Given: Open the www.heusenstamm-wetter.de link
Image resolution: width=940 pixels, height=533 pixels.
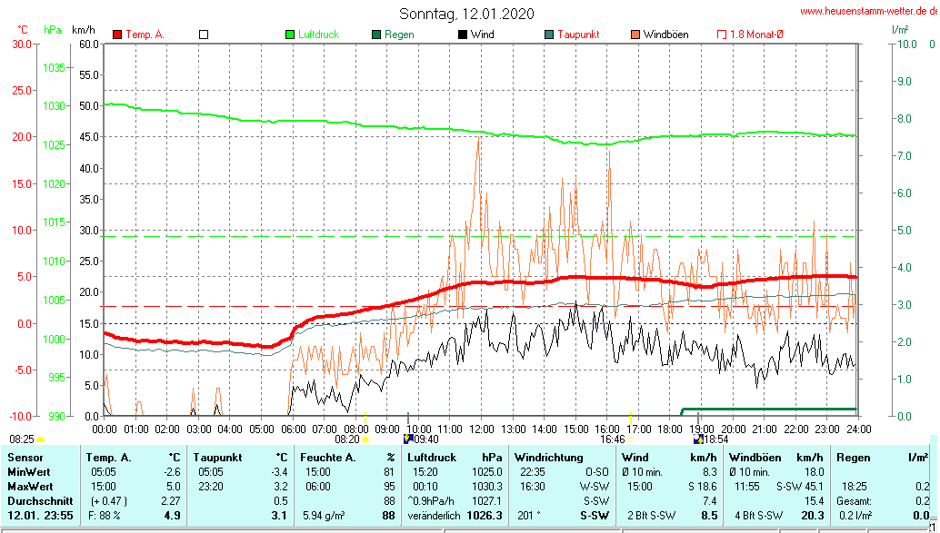Looking at the screenshot, I should (x=867, y=11).
